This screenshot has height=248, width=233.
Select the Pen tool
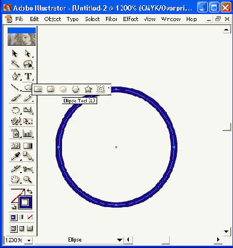pyautogui.click(x=16, y=76)
